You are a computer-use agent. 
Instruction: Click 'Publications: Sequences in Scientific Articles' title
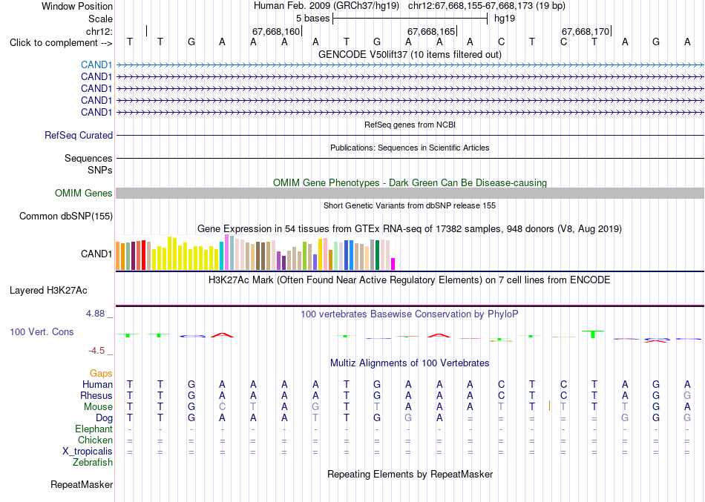pos(410,148)
